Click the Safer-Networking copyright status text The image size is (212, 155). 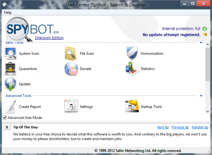138,151
